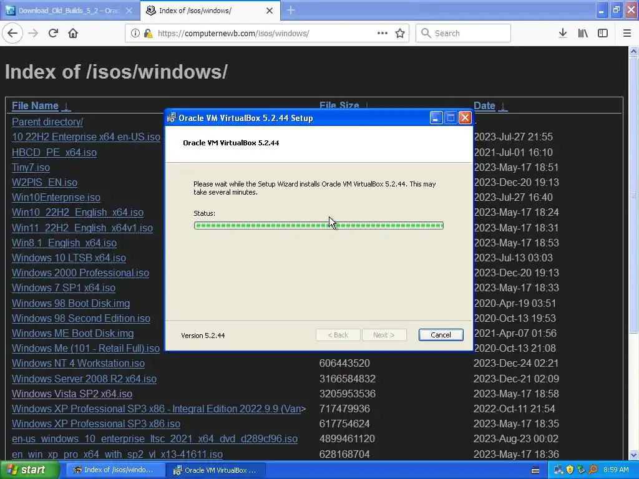
Task: Close the Index of /isos/windows/ tab
Action: [270, 11]
